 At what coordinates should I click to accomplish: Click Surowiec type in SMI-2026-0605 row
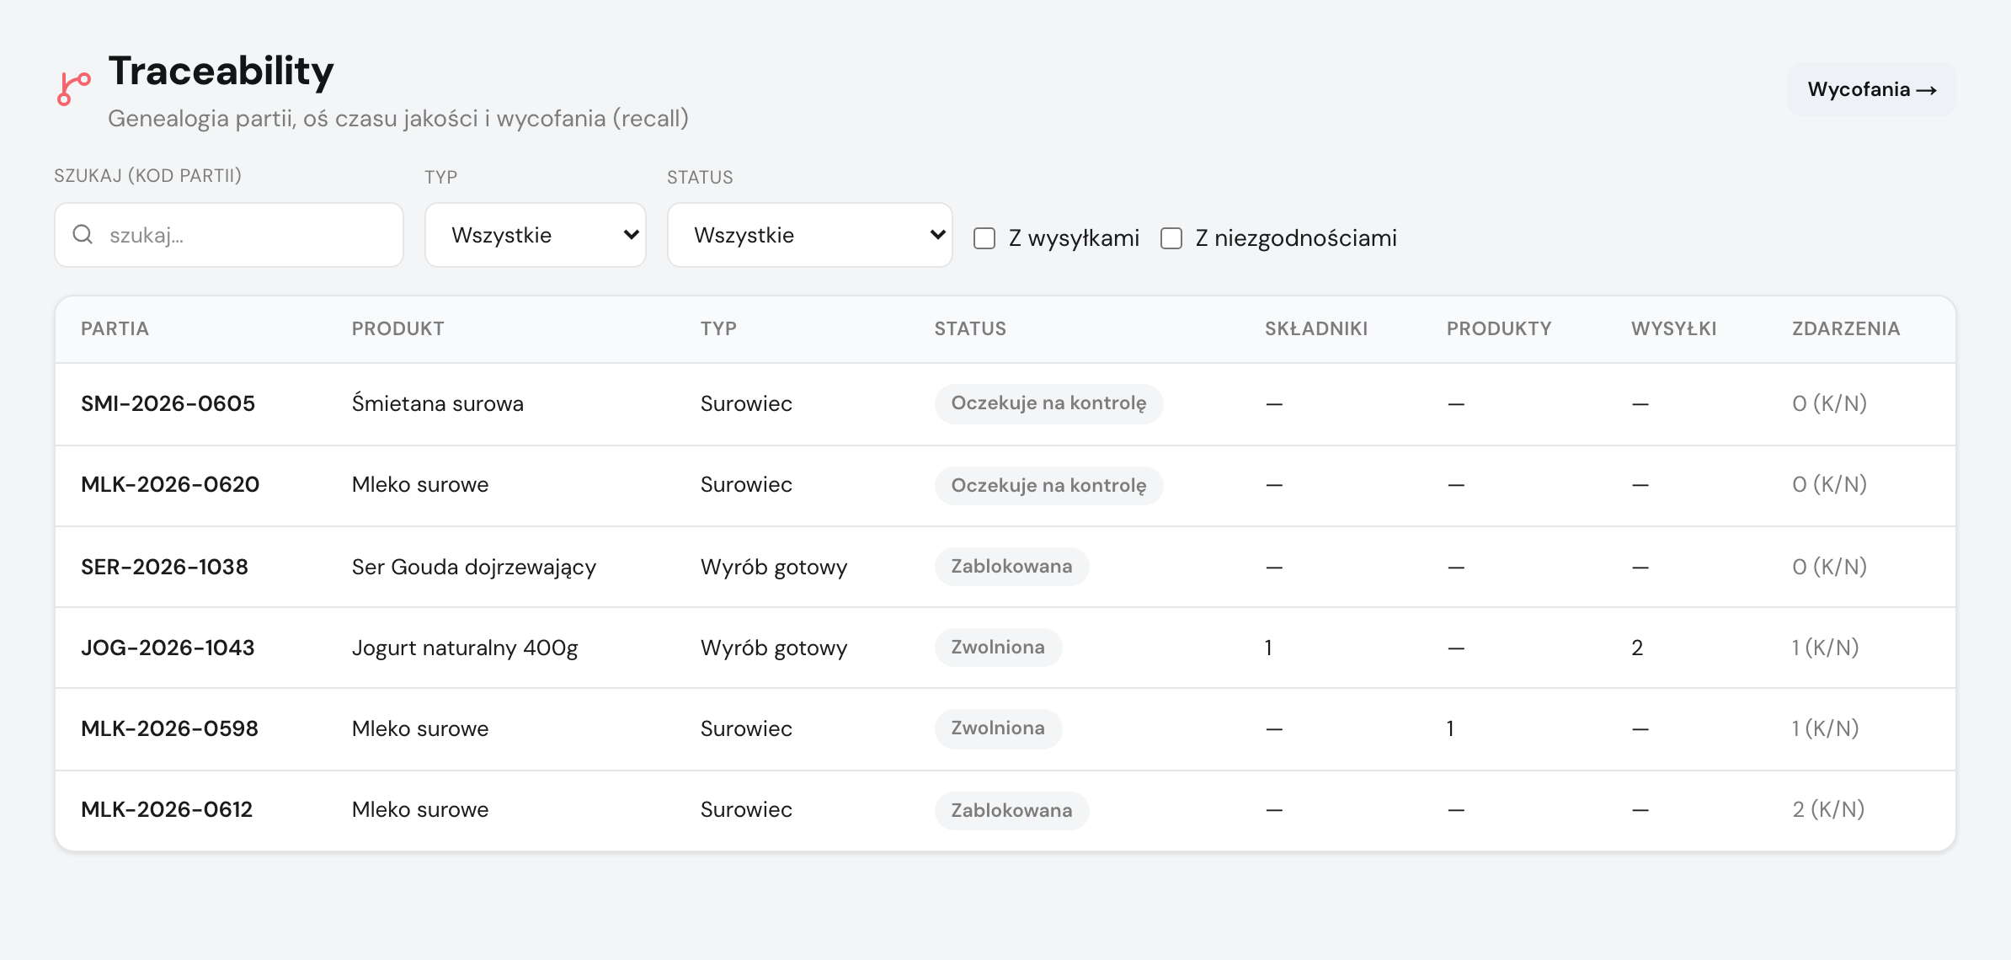pos(746,403)
